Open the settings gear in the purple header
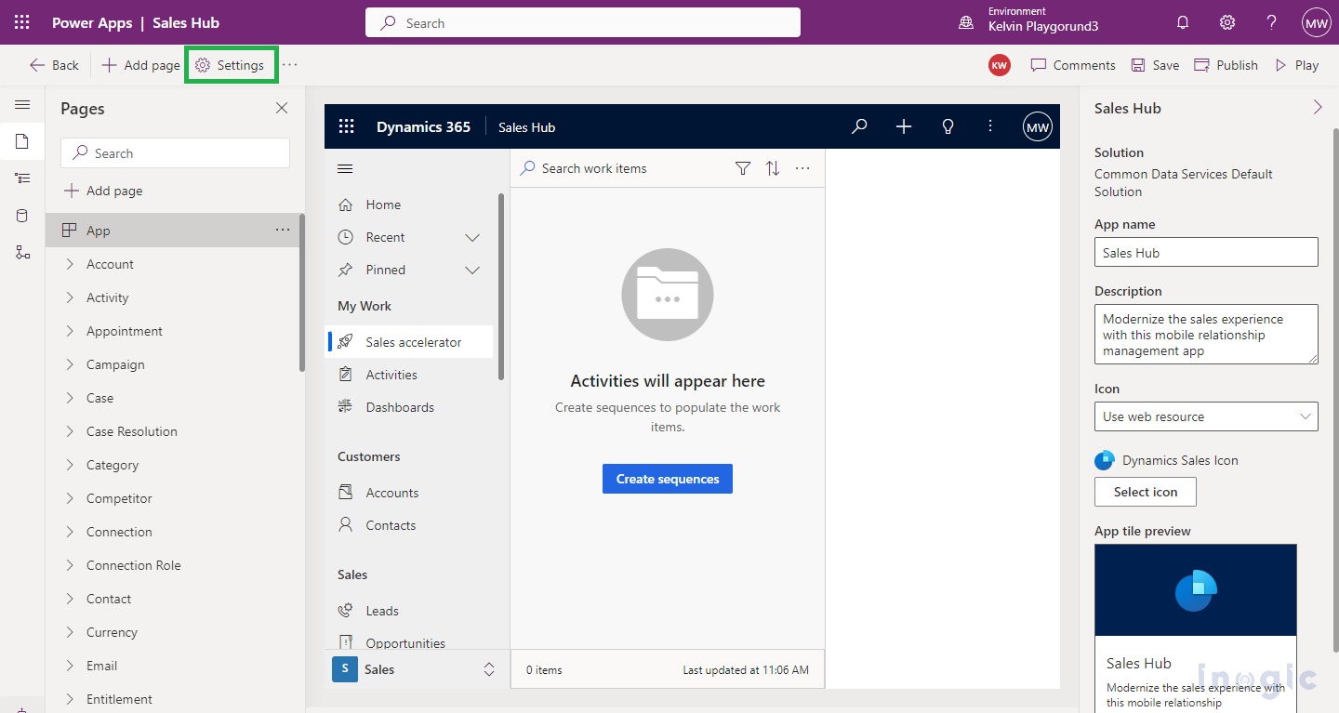Screen dimensions: 1339x713 [1227, 22]
